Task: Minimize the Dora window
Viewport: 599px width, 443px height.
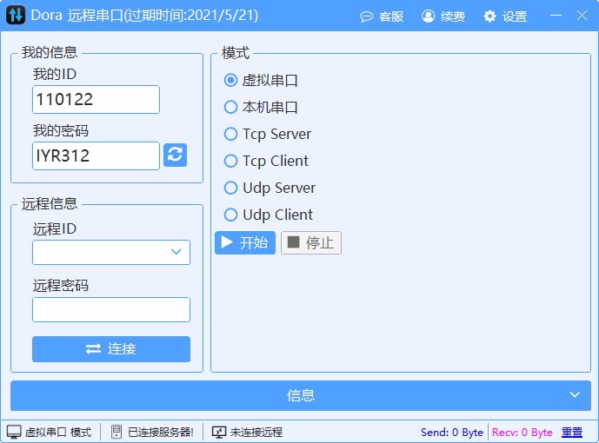Action: pos(556,16)
